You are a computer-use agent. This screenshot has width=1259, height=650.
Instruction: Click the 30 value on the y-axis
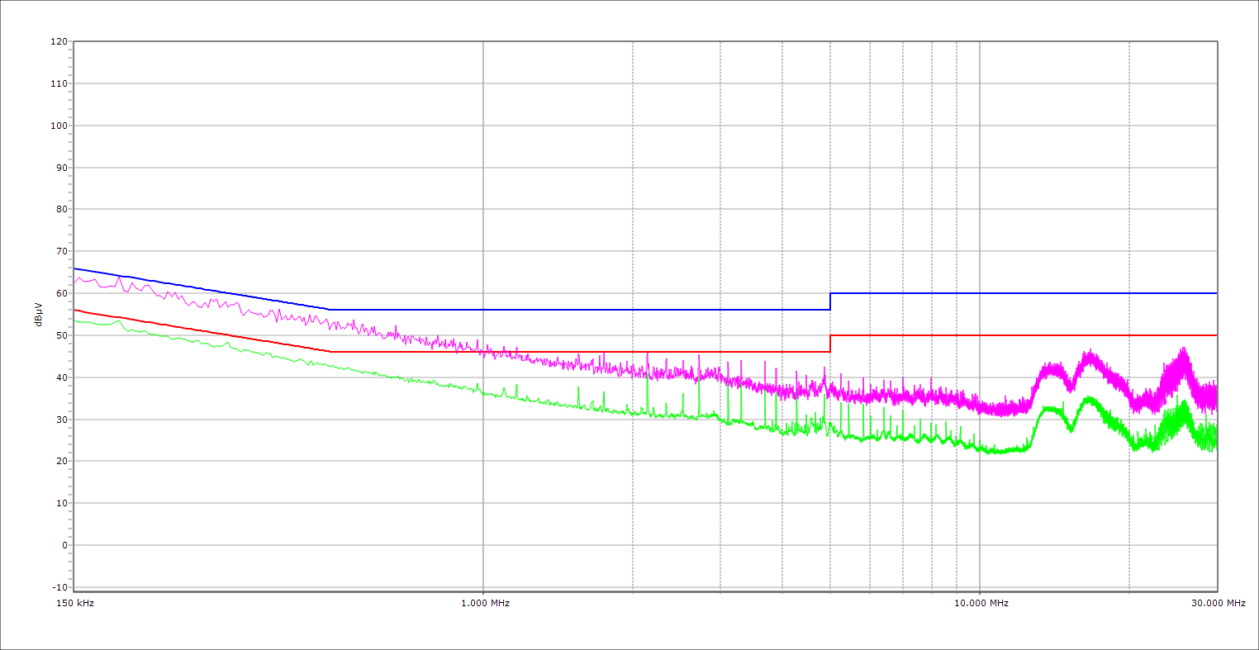[61, 420]
